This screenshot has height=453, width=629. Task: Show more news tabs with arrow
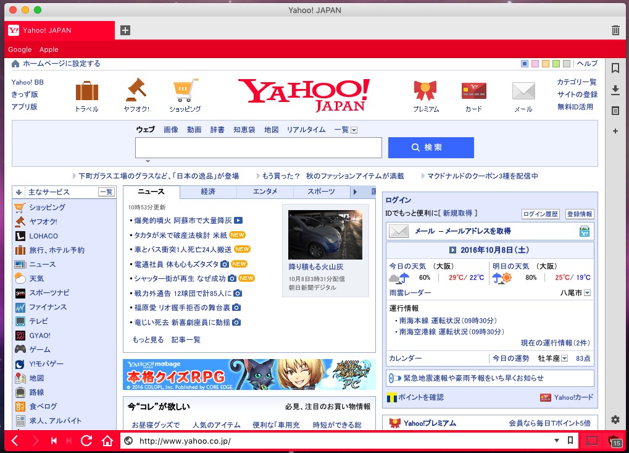[355, 192]
